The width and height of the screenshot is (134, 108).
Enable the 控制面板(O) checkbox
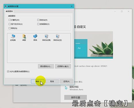coord(38,24)
